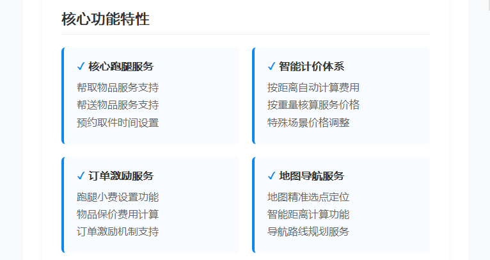
Task: Click the 特殊场景价格调整 text
Action: pos(308,122)
